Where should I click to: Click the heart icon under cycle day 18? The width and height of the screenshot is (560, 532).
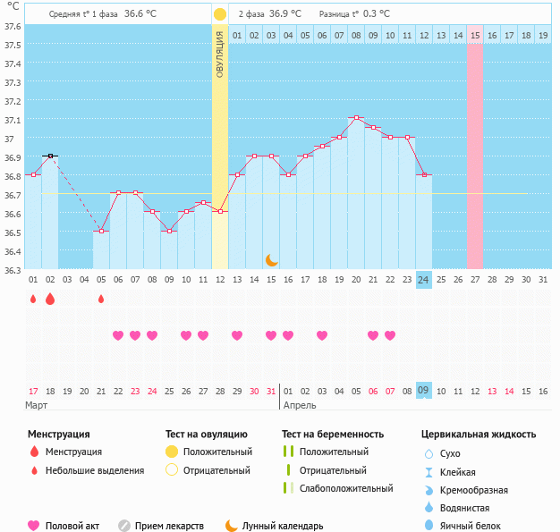pos(322,335)
